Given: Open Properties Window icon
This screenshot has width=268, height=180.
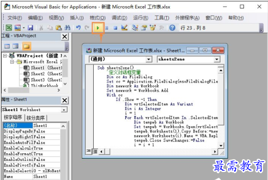Looking at the screenshot, I should point(144,28).
